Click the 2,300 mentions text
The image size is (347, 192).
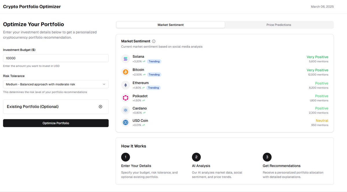(319, 113)
